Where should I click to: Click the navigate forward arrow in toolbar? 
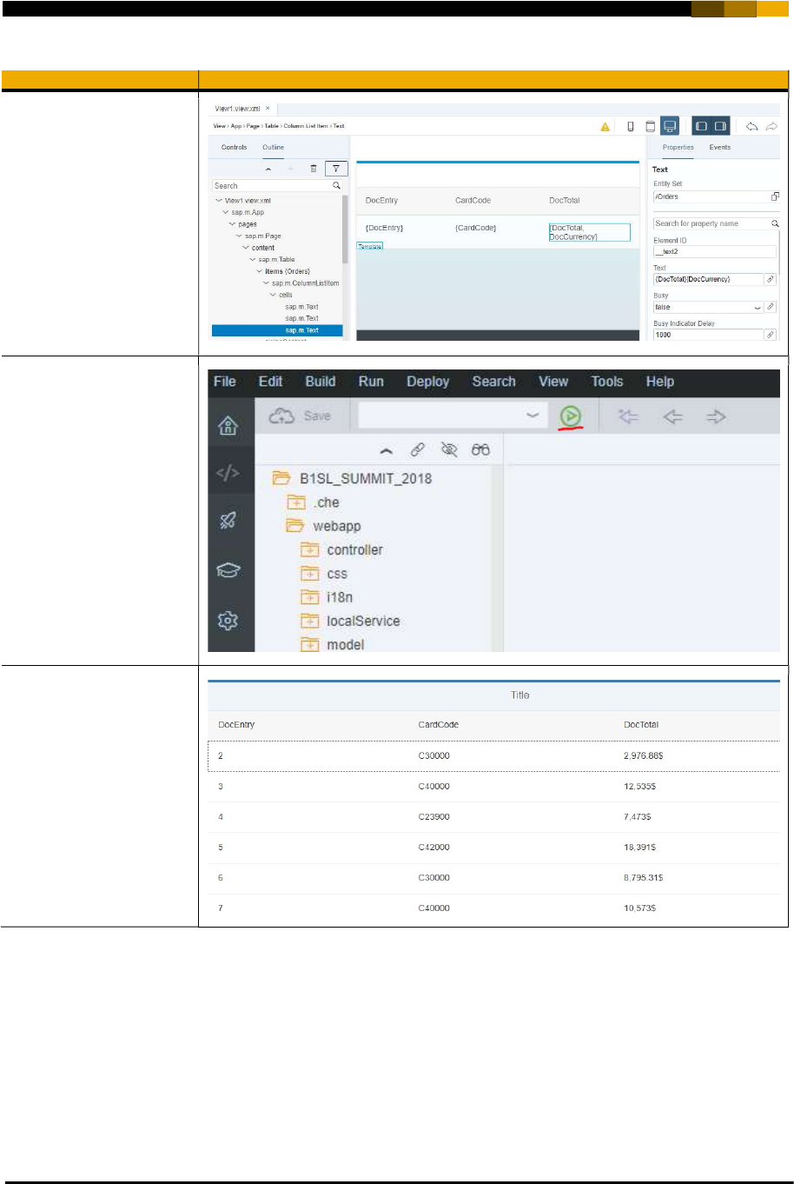pos(716,417)
